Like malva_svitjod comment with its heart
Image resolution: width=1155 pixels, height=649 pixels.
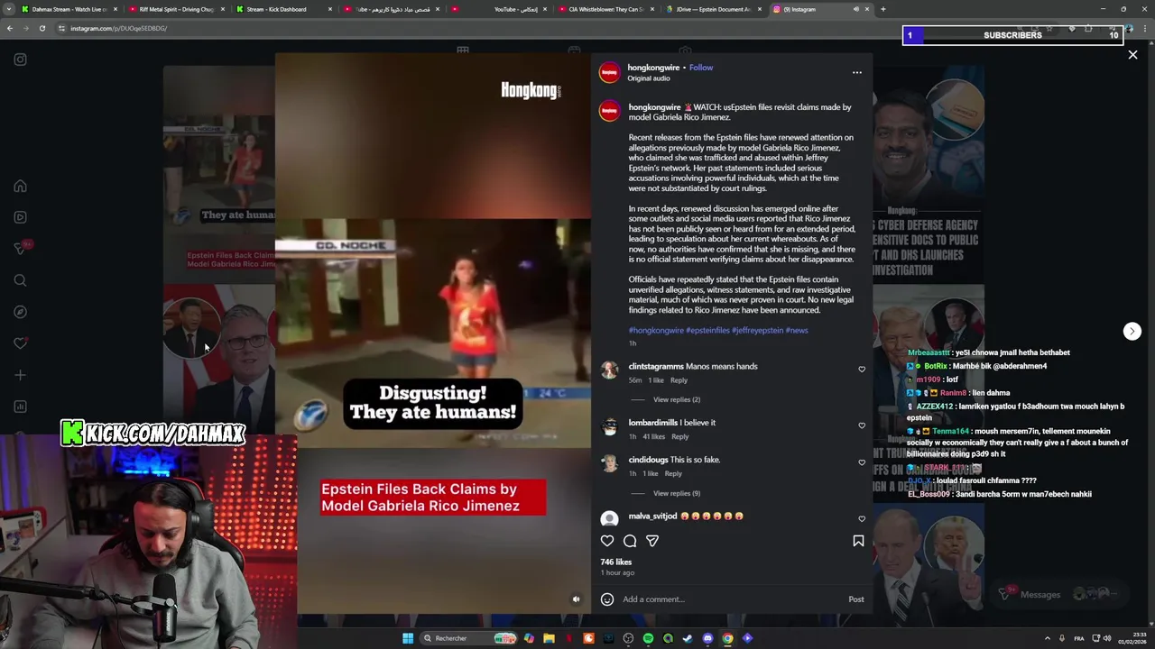point(862,519)
